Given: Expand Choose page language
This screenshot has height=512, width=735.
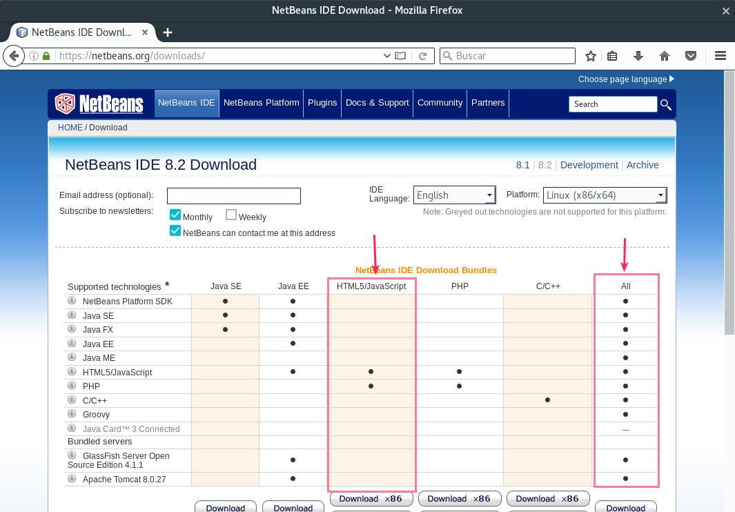Looking at the screenshot, I should tap(626, 79).
